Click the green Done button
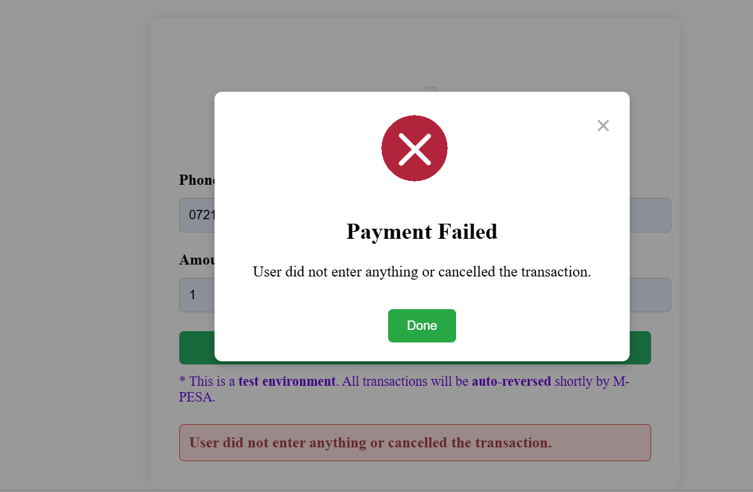 (x=421, y=325)
